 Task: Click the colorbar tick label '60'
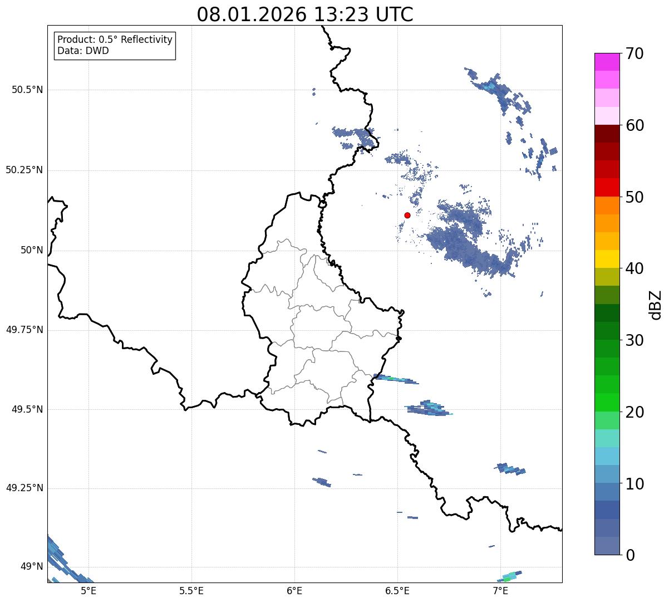(634, 125)
